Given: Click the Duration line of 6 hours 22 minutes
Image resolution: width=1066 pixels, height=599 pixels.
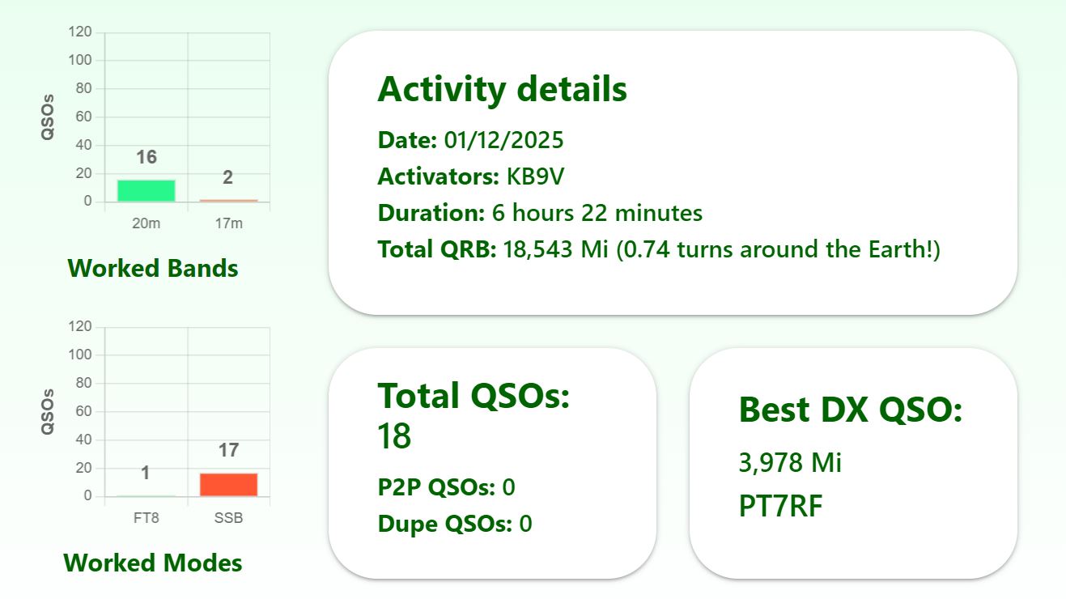Looking at the screenshot, I should coord(540,213).
